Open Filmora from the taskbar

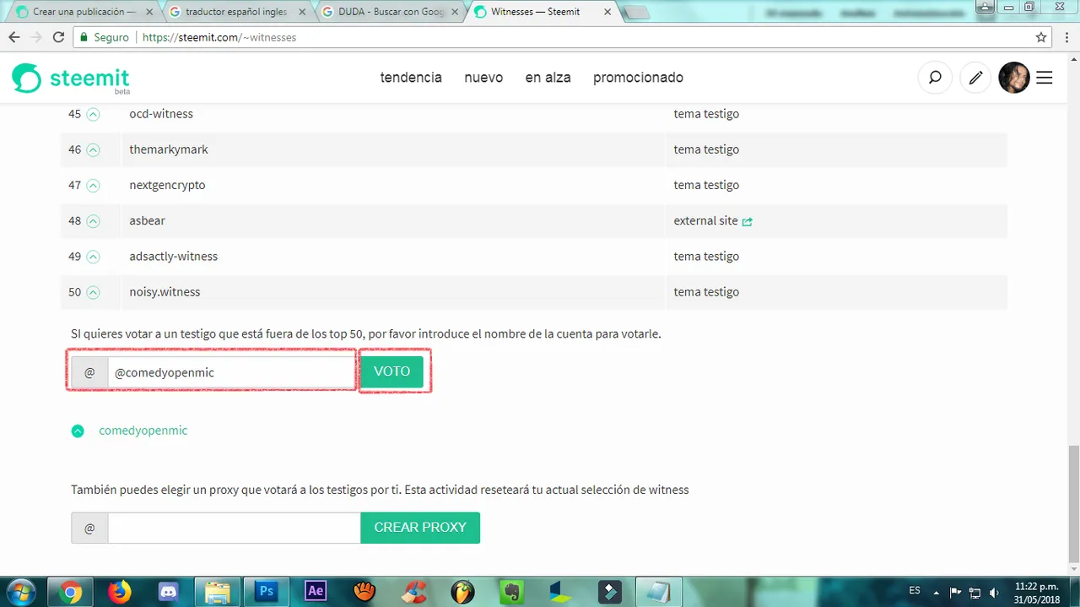tap(609, 592)
